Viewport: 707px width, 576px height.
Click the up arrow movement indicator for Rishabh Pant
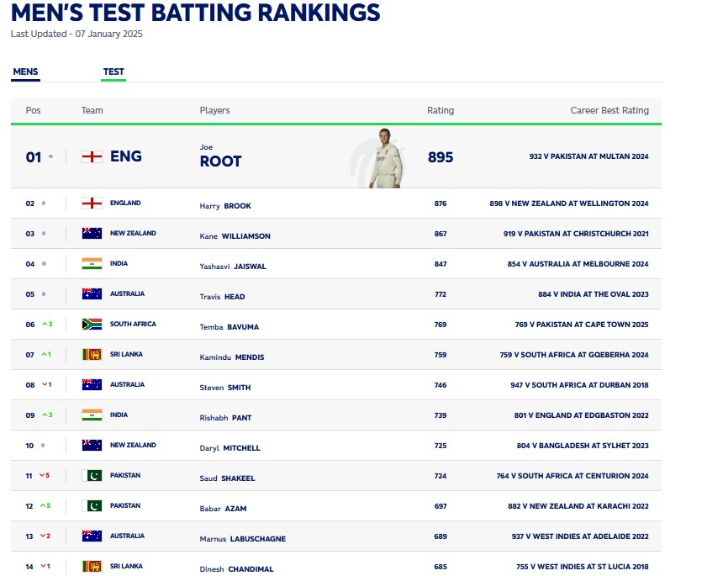pos(43,415)
